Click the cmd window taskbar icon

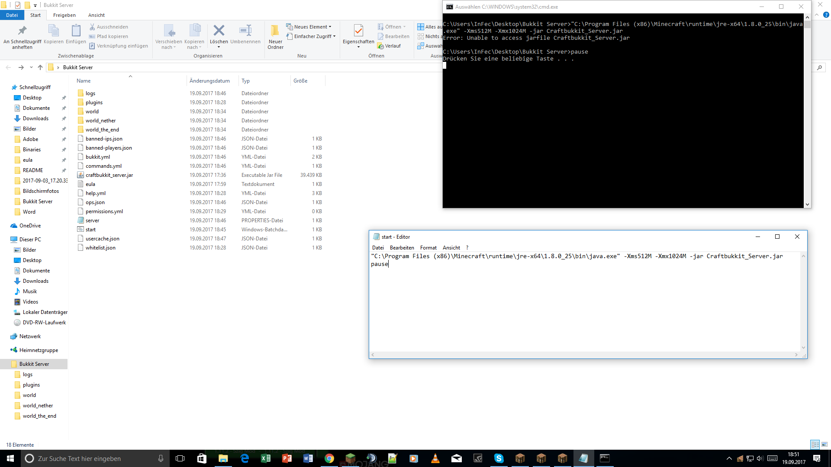pyautogui.click(x=605, y=458)
